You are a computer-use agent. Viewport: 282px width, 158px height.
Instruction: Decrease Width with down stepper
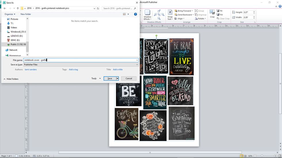click(x=254, y=18)
